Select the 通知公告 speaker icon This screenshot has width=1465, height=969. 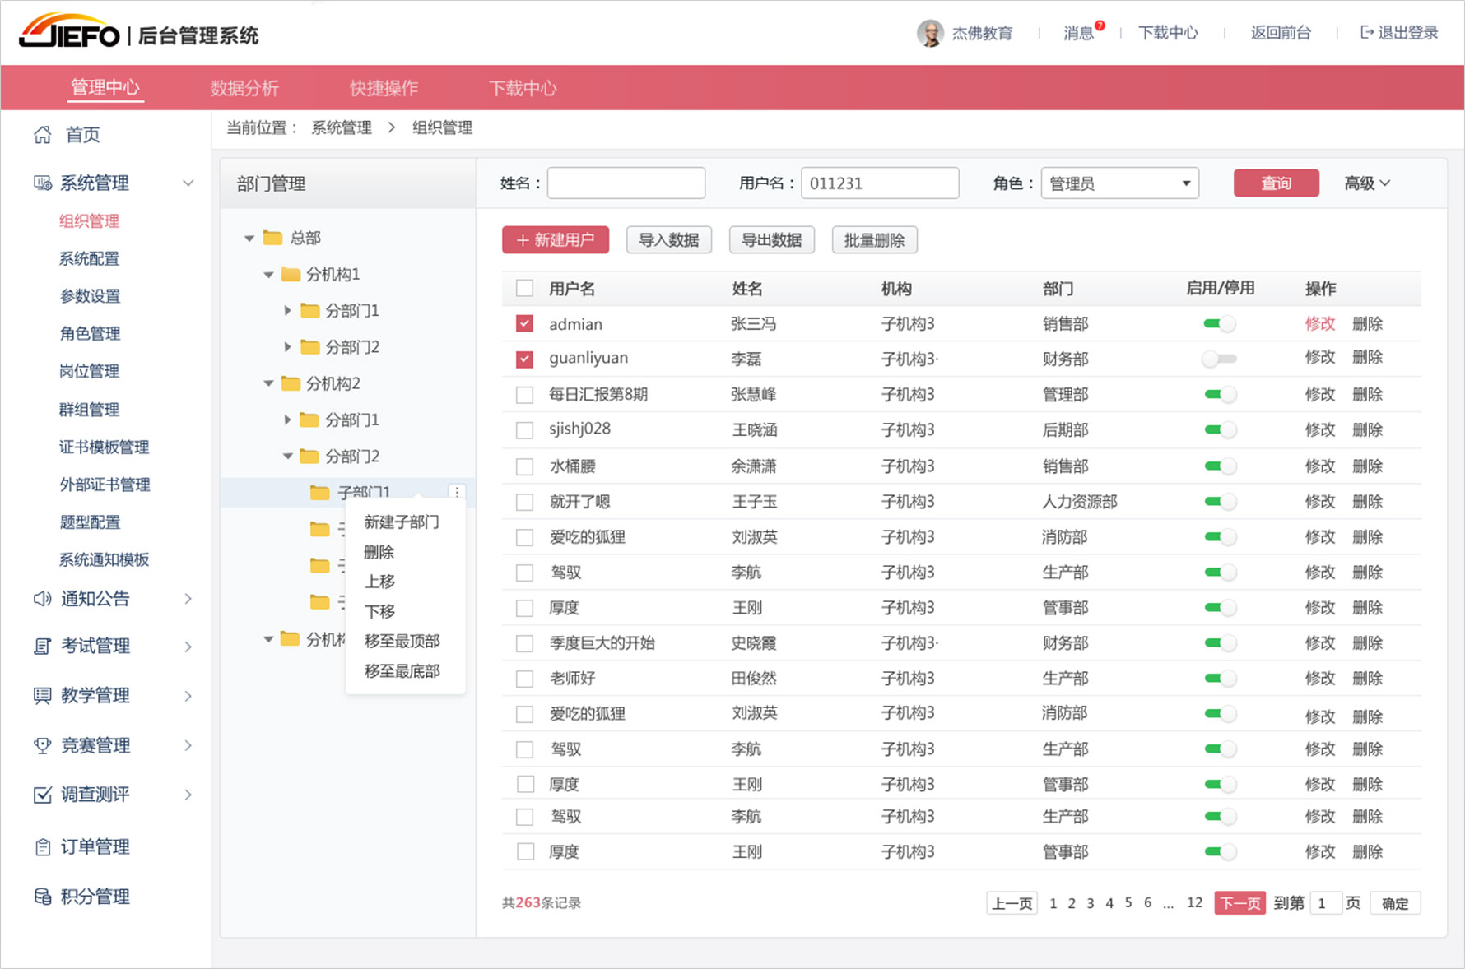click(x=43, y=599)
